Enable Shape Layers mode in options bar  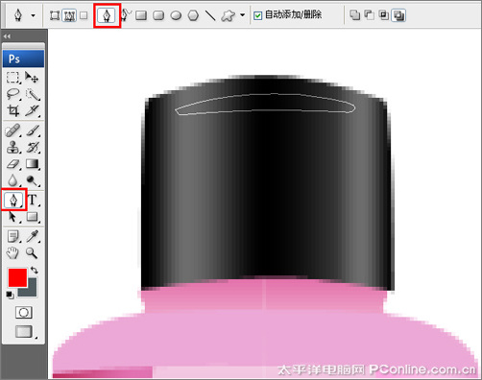coord(55,15)
